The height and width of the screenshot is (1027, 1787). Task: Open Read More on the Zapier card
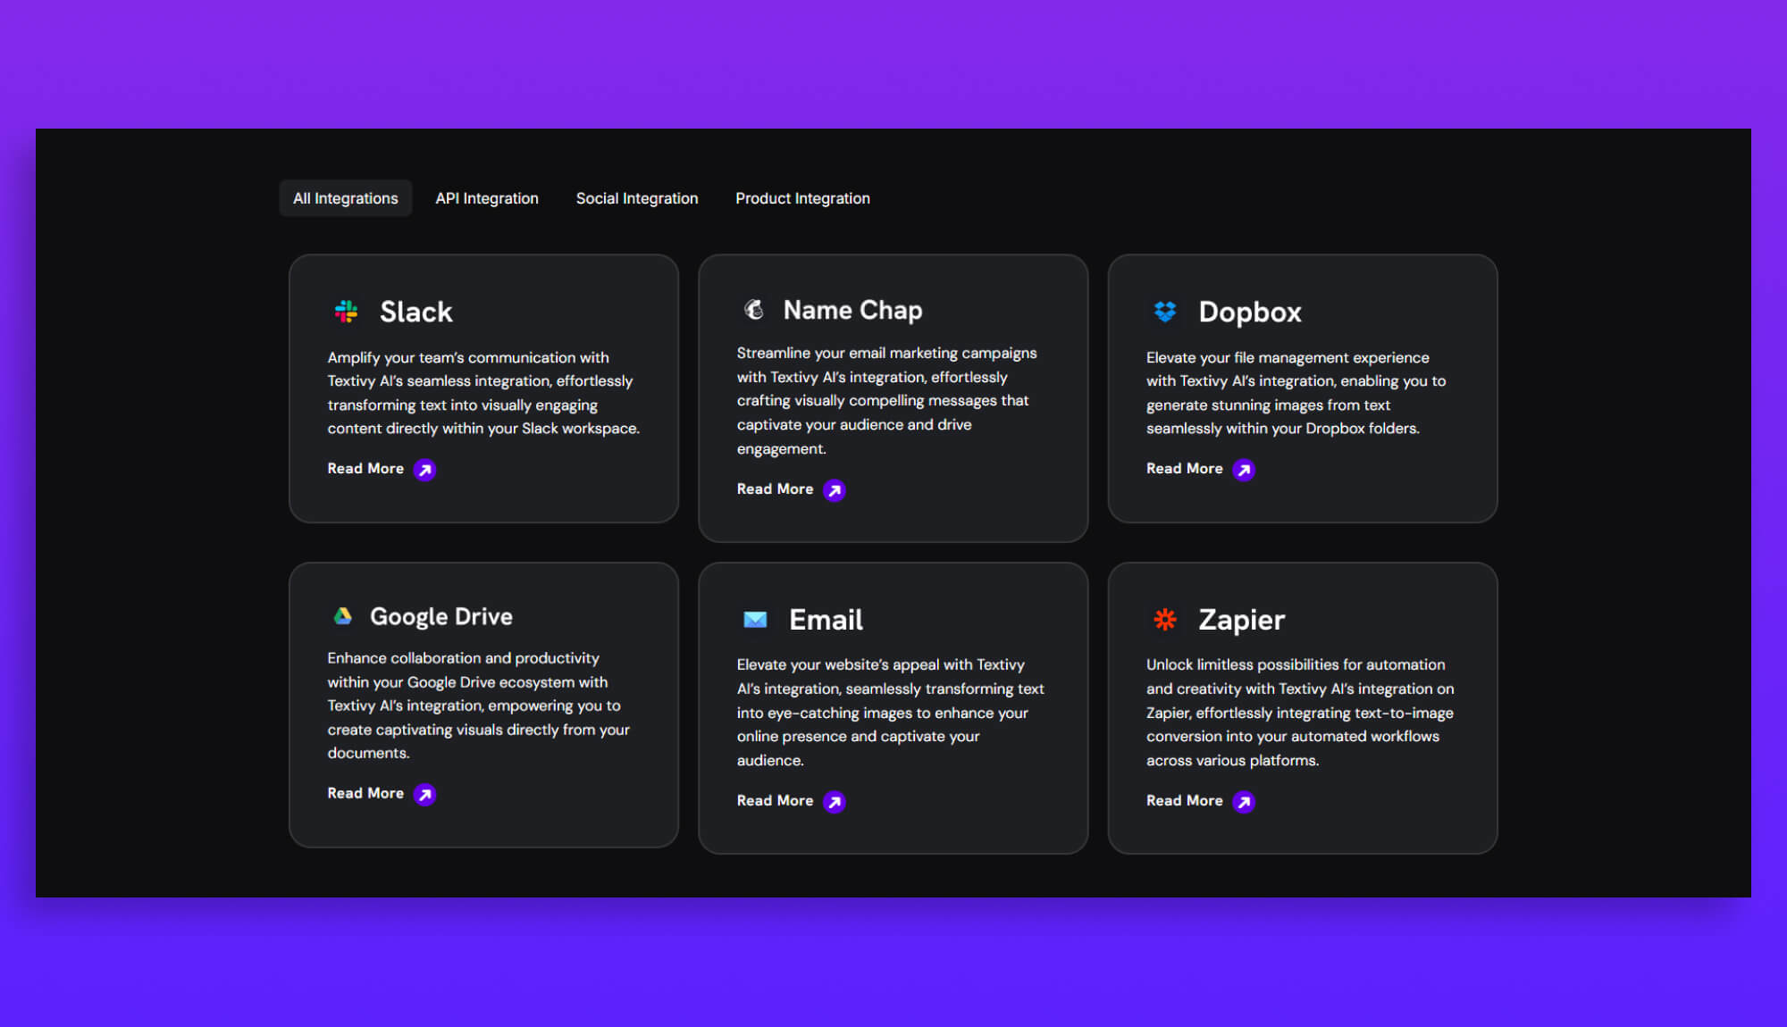(x=1184, y=800)
